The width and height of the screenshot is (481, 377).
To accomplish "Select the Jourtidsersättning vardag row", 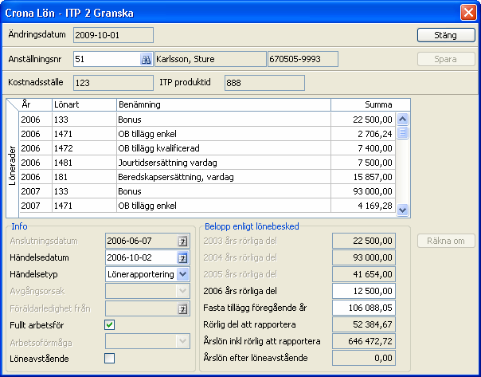I will pos(207,163).
